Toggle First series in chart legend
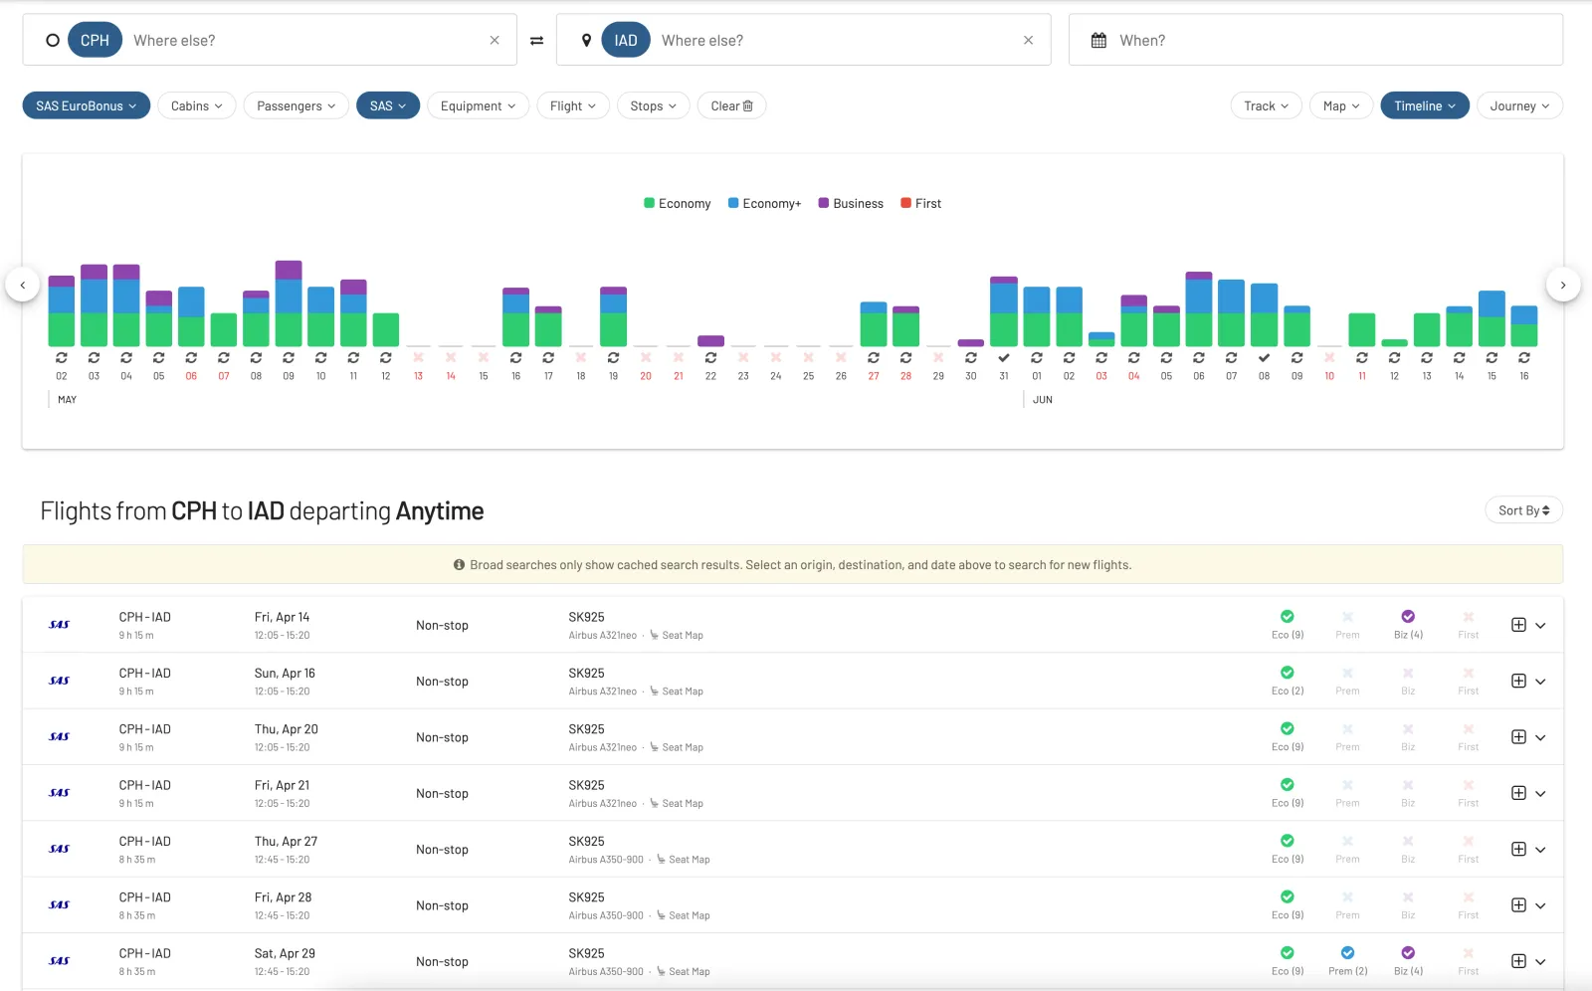The image size is (1592, 991). [x=921, y=203]
